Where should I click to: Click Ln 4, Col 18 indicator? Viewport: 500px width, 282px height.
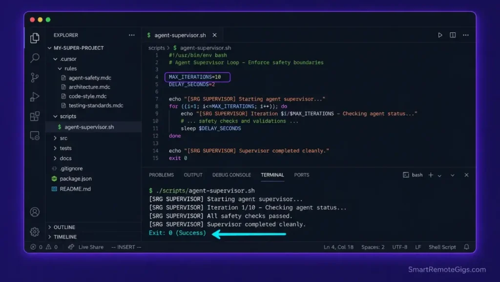[x=338, y=247]
